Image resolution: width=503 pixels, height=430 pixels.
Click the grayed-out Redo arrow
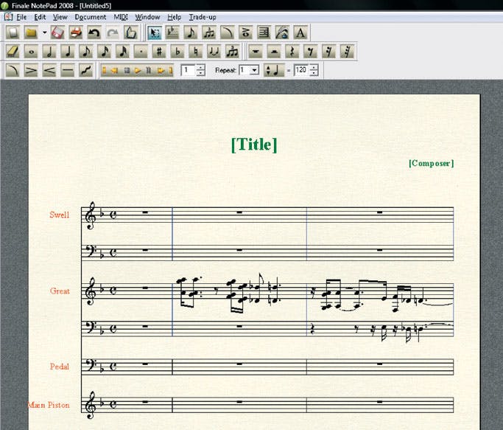coord(112,32)
